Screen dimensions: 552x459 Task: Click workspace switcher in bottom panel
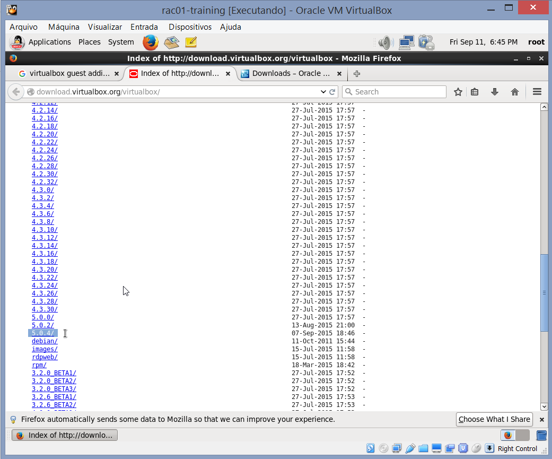pyautogui.click(x=515, y=436)
